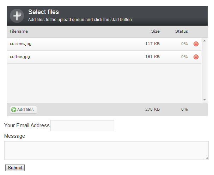Click the Select files heading
The height and width of the screenshot is (175, 214).
click(x=43, y=12)
